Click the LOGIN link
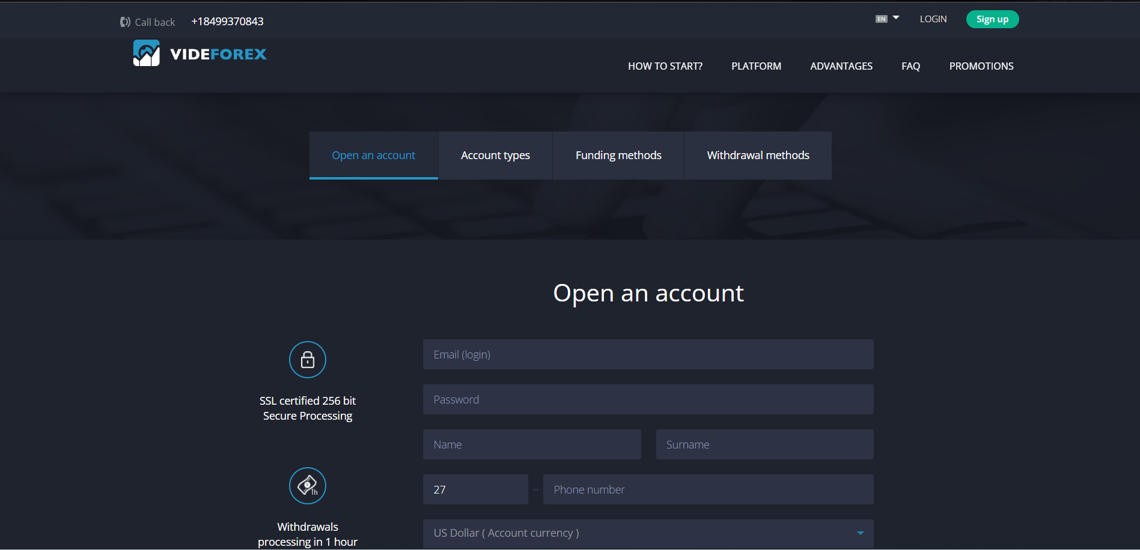1140x550 pixels. coord(933,19)
